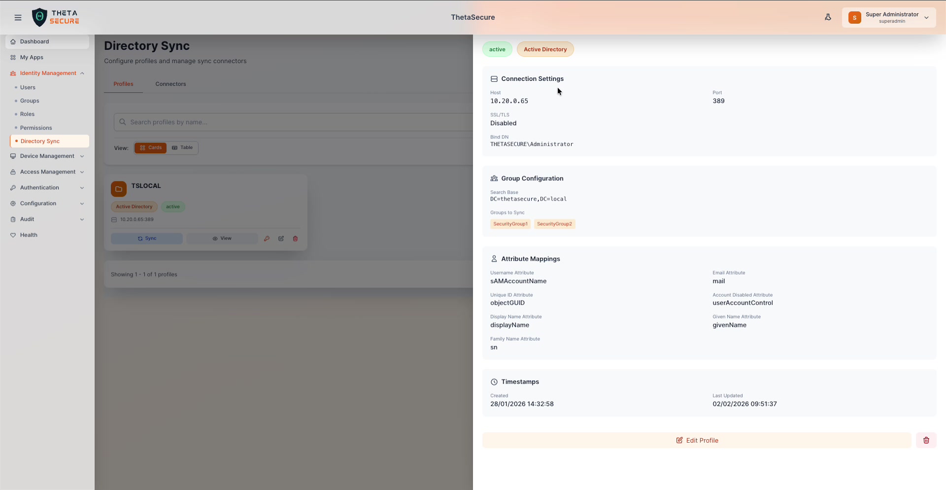Open the Super Administrator account dropdown
Viewport: 946px width, 490px height.
click(x=888, y=18)
